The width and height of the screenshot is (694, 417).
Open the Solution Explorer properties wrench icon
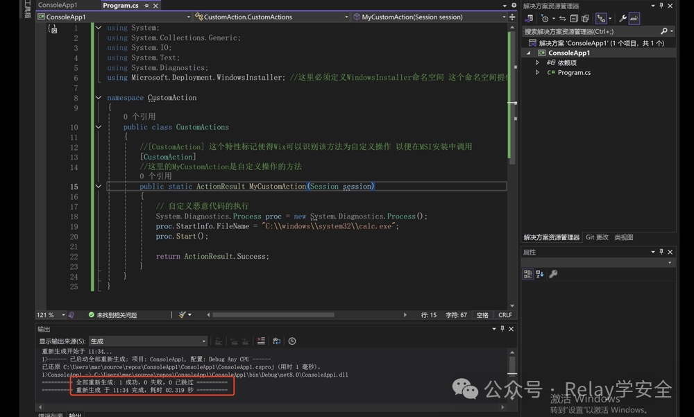click(x=623, y=19)
